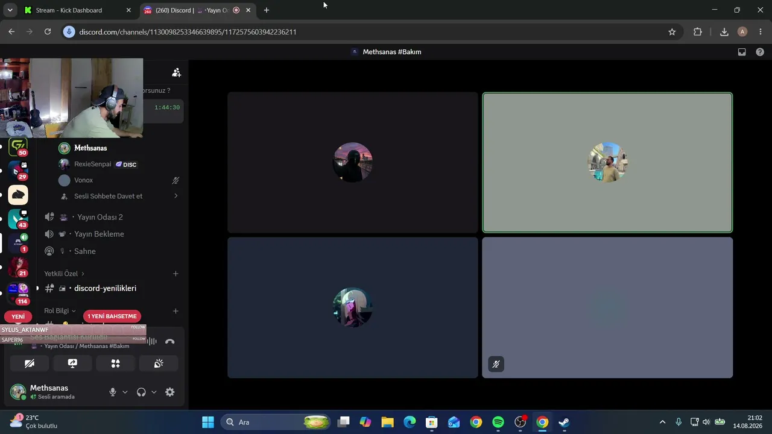Open the server with 1 badge
Image resolution: width=772 pixels, height=434 pixels.
(x=18, y=243)
